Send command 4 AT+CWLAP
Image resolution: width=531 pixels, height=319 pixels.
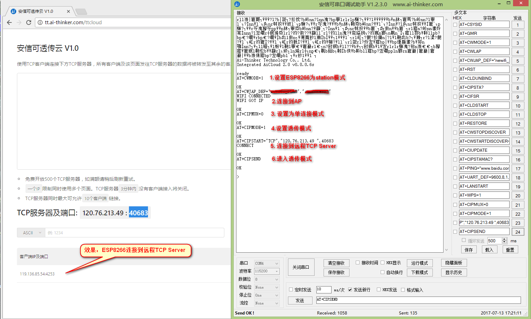[x=518, y=52]
